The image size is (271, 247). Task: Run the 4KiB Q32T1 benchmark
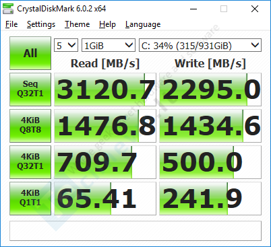click(30, 162)
